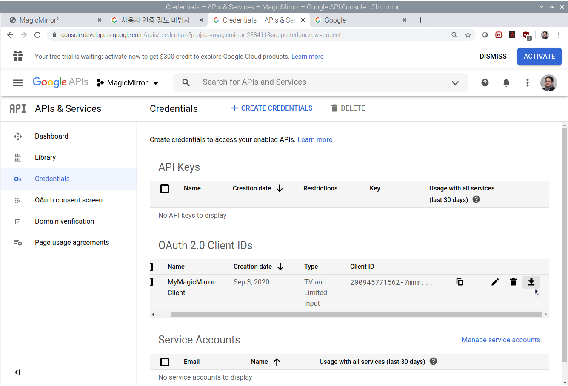Open OAuth consent screen page
Image resolution: width=568 pixels, height=386 pixels.
click(69, 200)
